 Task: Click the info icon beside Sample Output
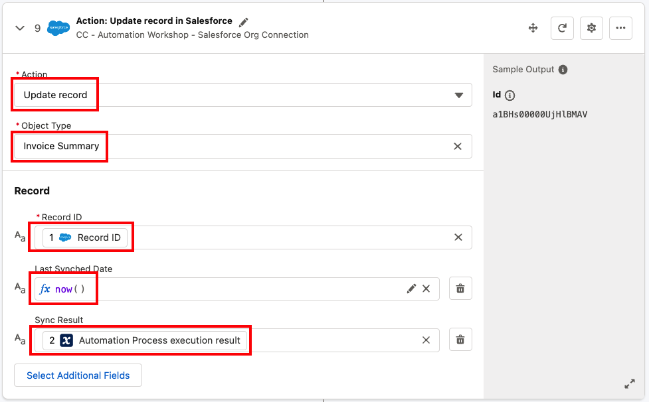click(563, 70)
